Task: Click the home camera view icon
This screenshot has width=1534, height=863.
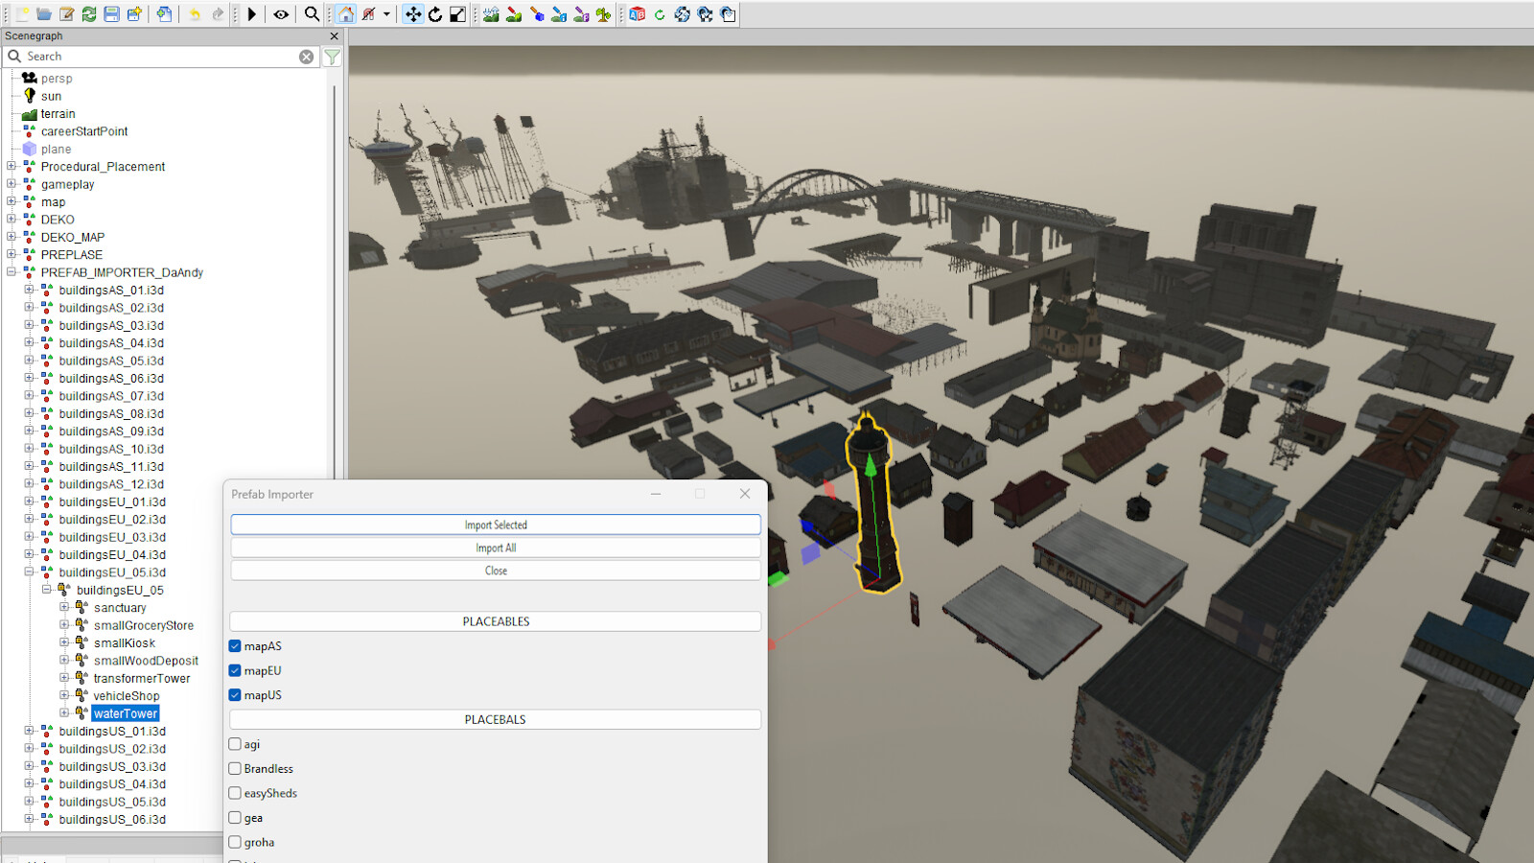Action: (x=346, y=14)
